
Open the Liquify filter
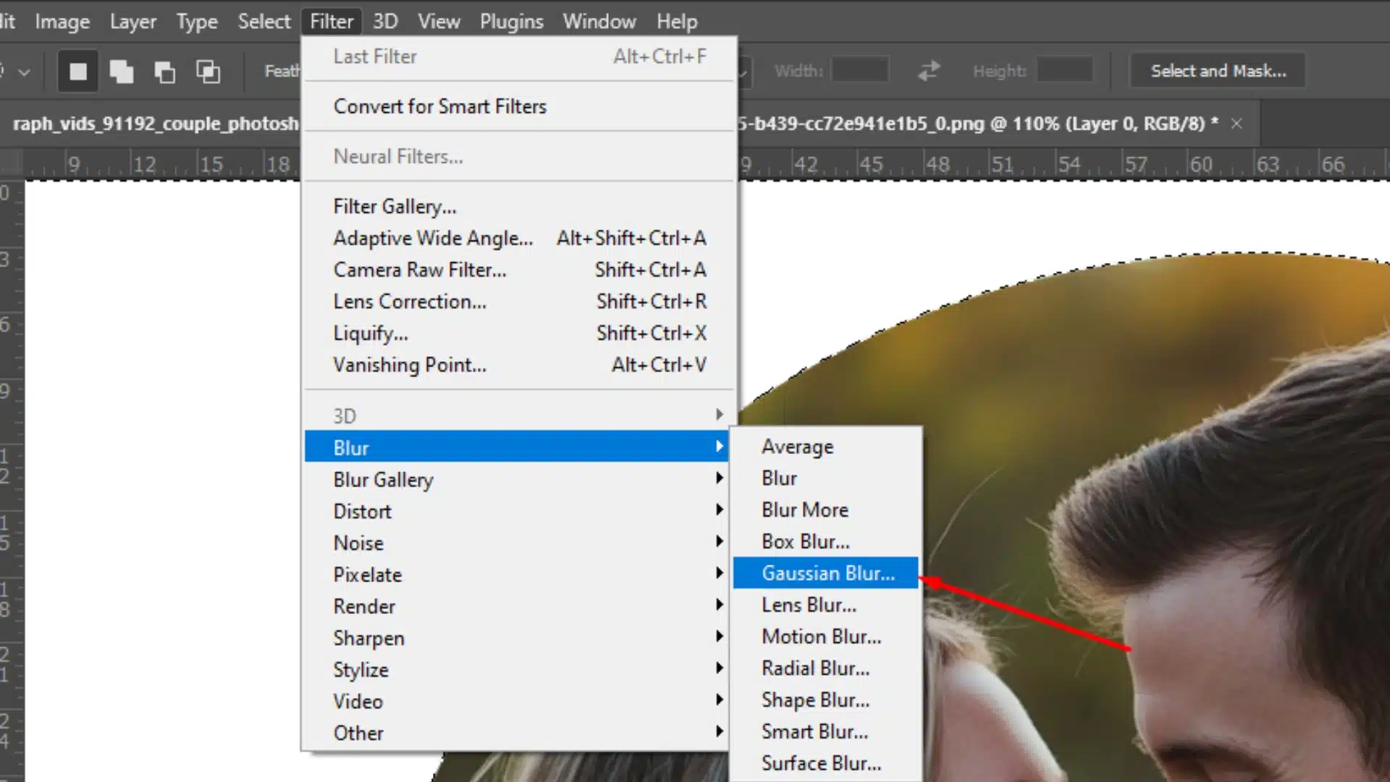tap(518, 334)
